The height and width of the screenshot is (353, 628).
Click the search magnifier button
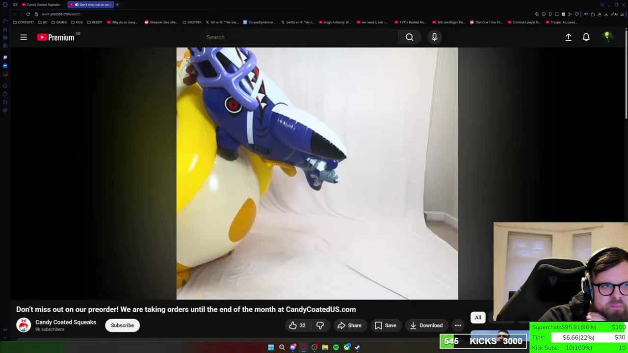(x=409, y=37)
